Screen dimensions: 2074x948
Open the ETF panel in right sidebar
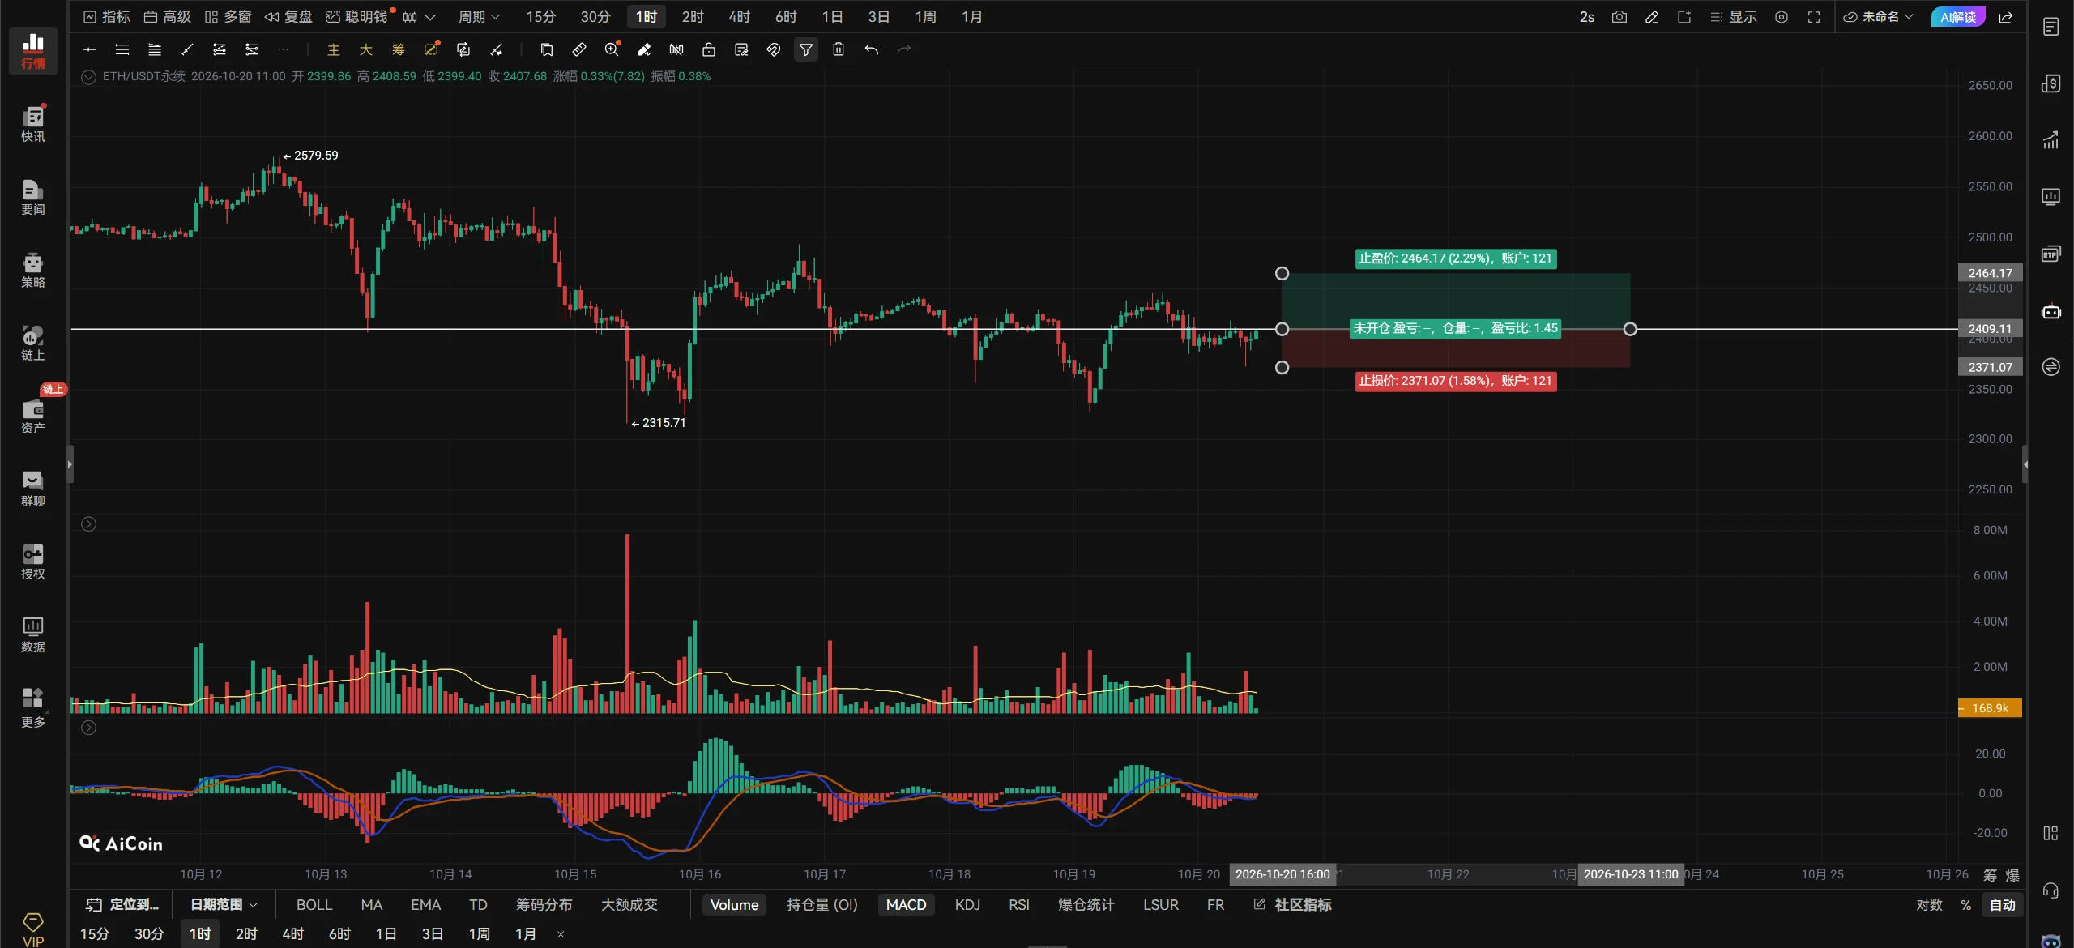pyautogui.click(x=2051, y=254)
